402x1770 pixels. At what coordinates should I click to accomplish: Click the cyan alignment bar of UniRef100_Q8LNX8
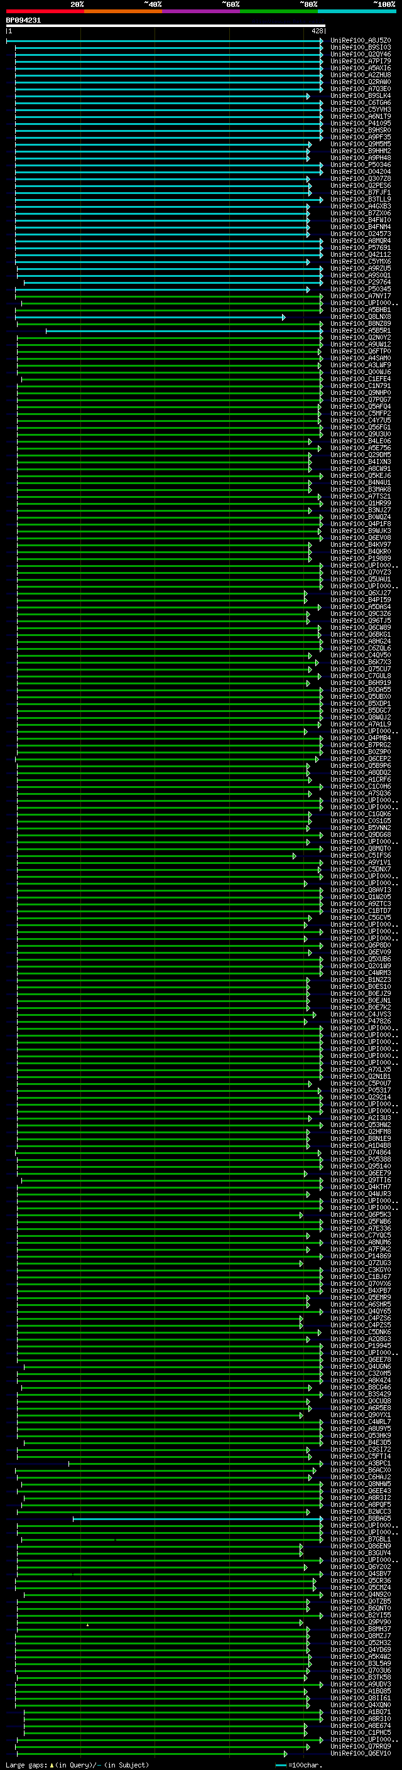(149, 318)
